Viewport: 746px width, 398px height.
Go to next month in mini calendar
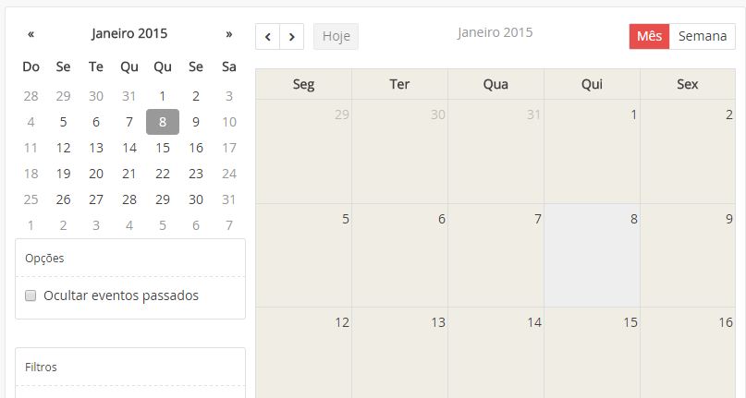[x=229, y=34]
